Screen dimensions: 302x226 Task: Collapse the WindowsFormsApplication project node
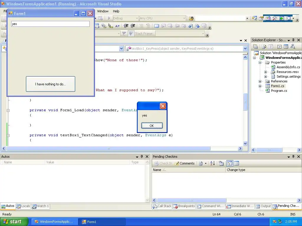click(254, 58)
